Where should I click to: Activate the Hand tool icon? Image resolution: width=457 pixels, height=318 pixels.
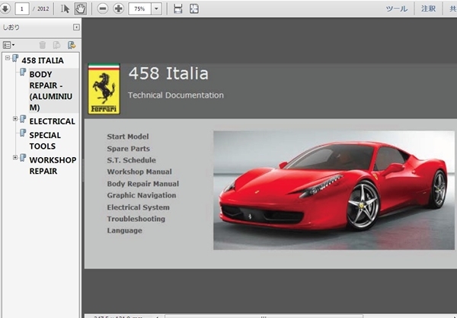(x=81, y=8)
